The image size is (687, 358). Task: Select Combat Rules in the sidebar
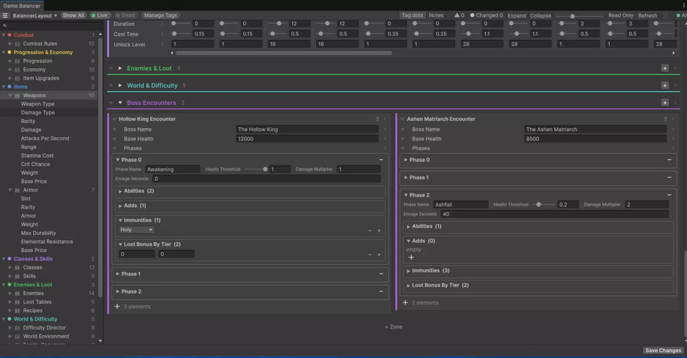[40, 43]
